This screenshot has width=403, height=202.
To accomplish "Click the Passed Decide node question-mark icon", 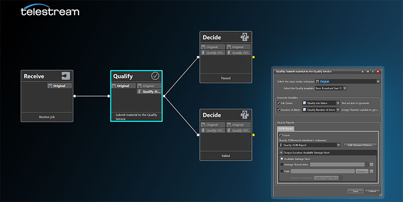I will tap(245, 37).
